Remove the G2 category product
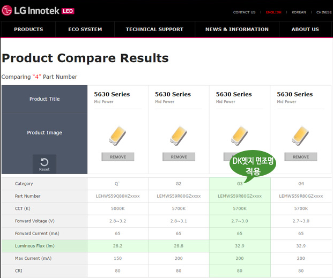 tap(179, 157)
